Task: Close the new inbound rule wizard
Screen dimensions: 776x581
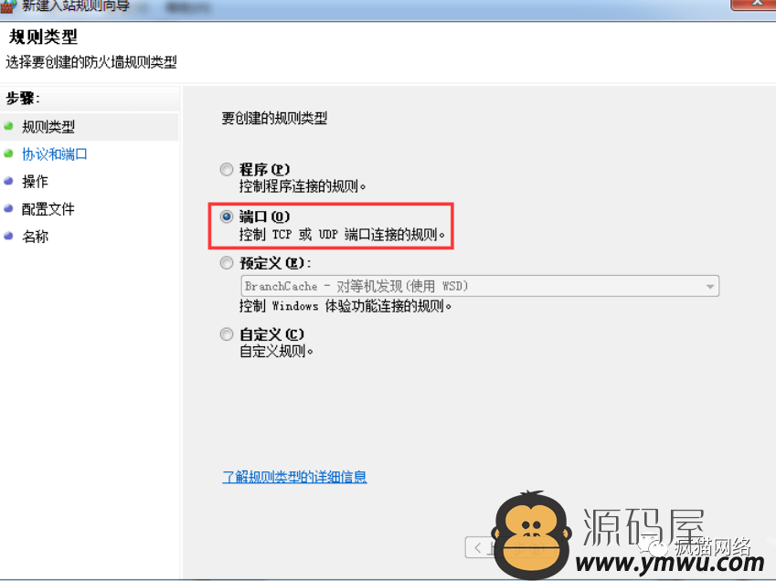Action: point(754,4)
